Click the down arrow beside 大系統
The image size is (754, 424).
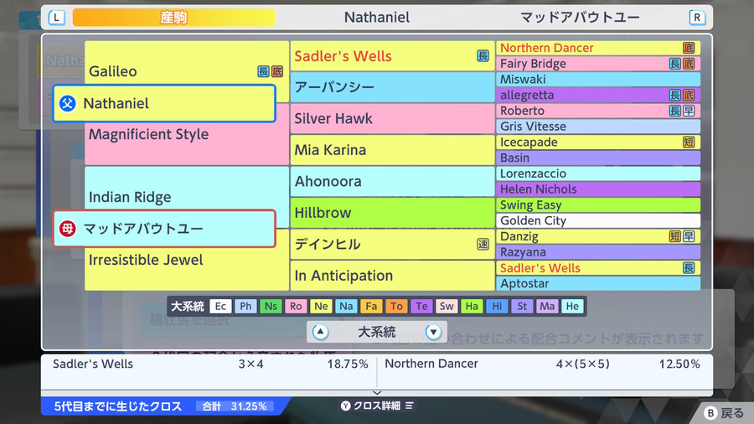[x=433, y=332]
